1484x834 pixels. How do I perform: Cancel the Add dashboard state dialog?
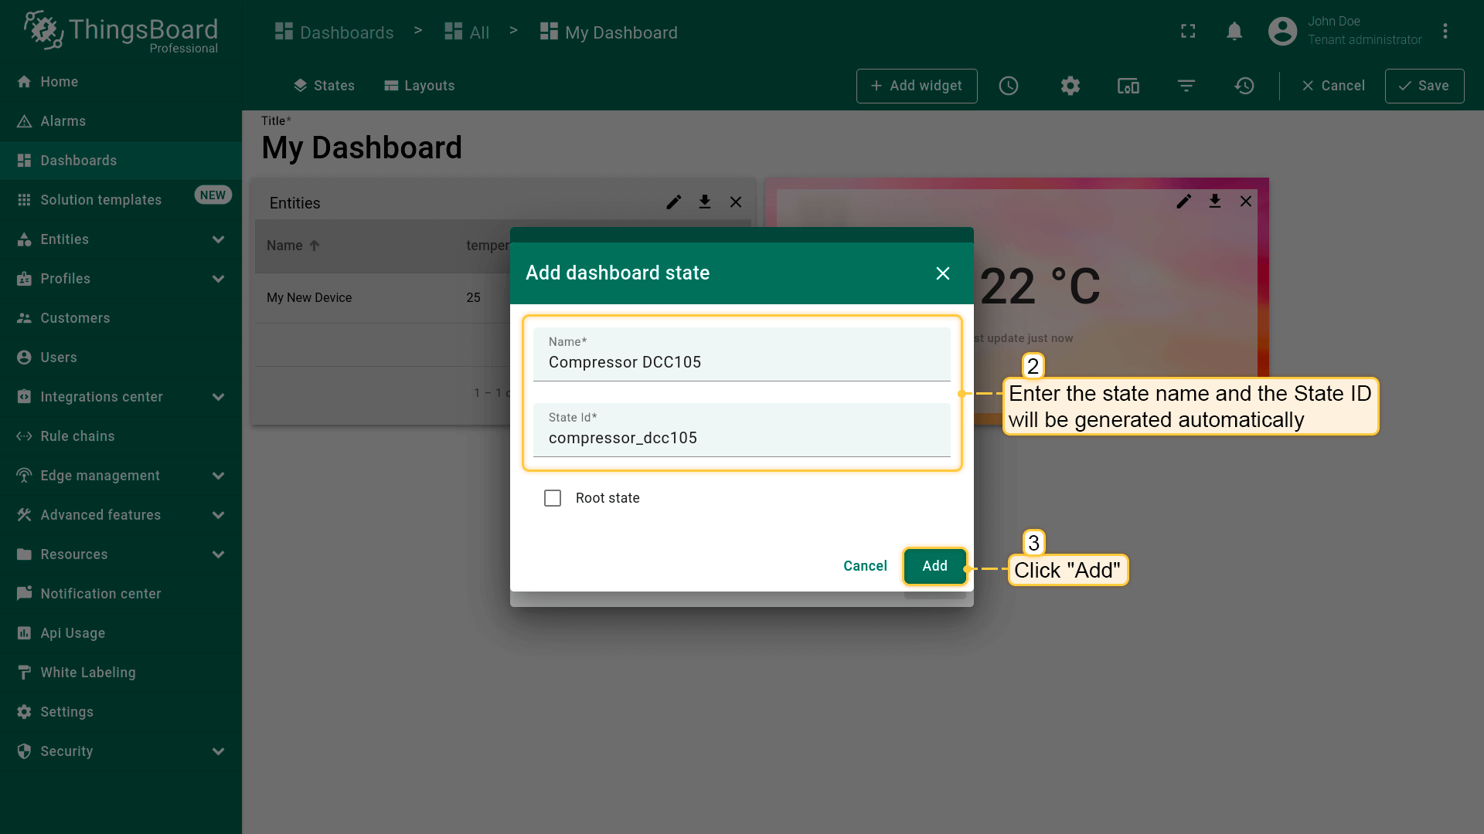(865, 566)
